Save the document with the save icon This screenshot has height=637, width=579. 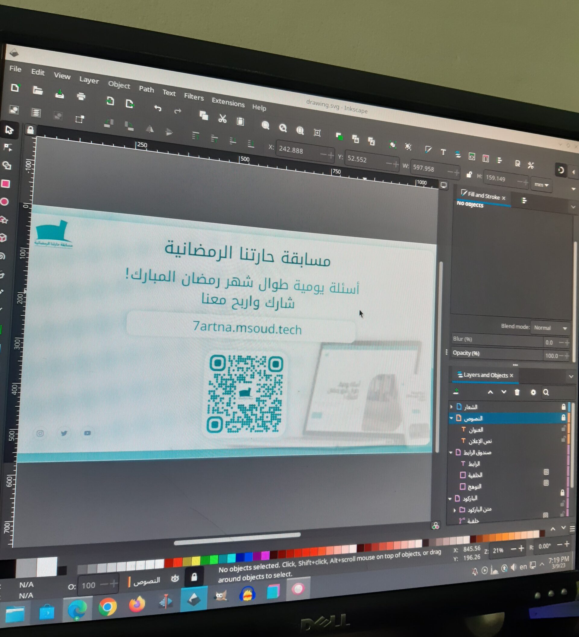pyautogui.click(x=60, y=94)
